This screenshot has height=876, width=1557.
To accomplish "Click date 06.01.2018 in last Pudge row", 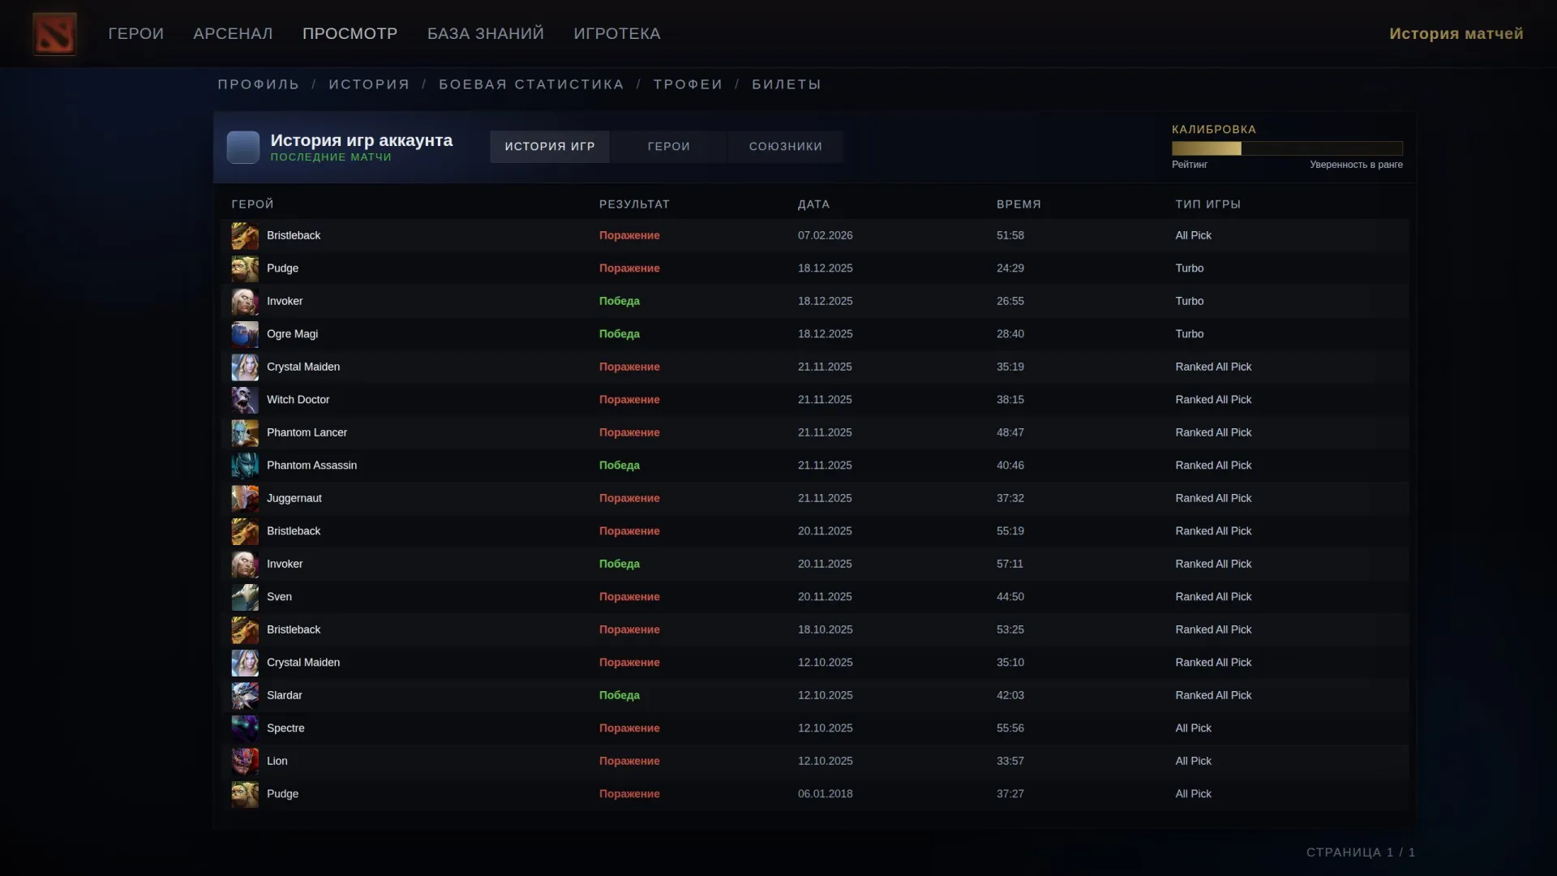I will pos(826,794).
